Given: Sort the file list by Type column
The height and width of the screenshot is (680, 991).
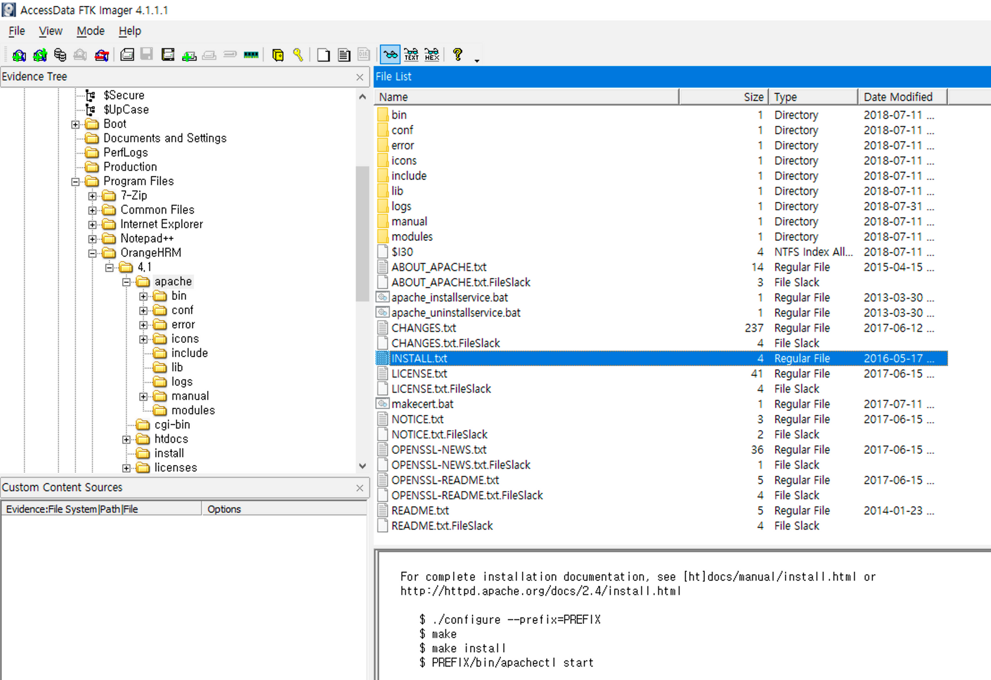Looking at the screenshot, I should click(x=813, y=97).
